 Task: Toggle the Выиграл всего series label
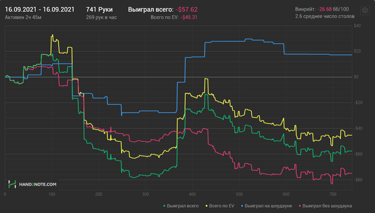pos(183,206)
